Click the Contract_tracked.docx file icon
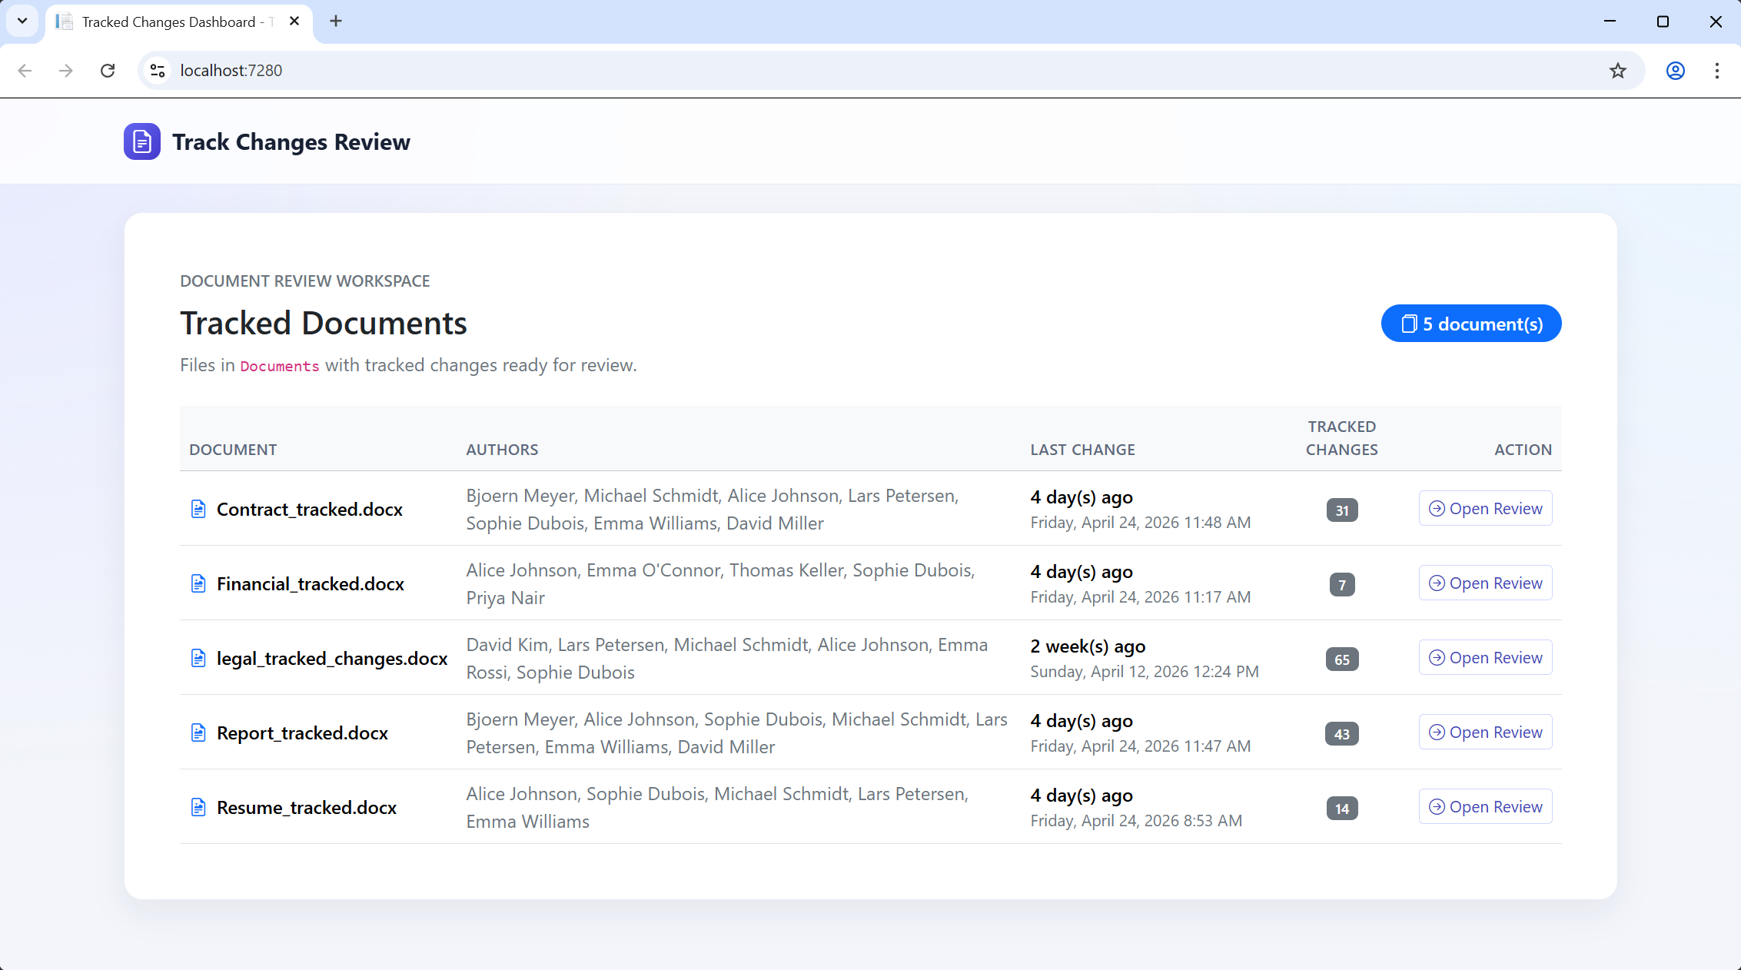 [198, 509]
